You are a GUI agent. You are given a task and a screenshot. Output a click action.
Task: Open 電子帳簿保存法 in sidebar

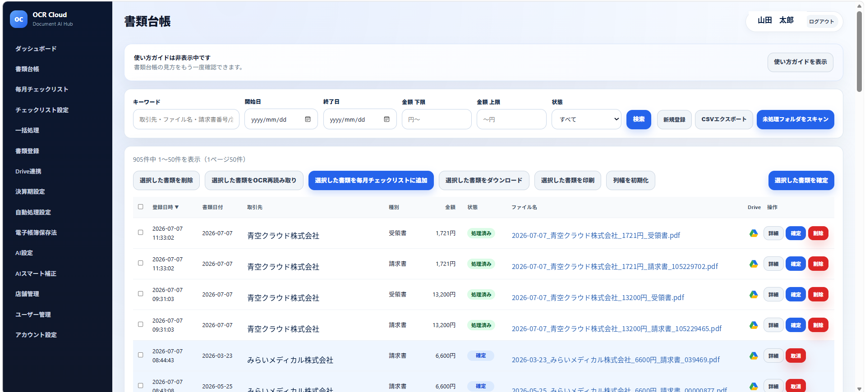[x=36, y=232]
